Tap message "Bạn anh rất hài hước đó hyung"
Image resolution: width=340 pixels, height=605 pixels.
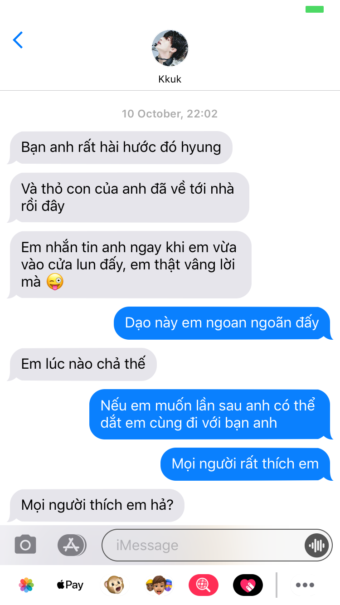120,147
